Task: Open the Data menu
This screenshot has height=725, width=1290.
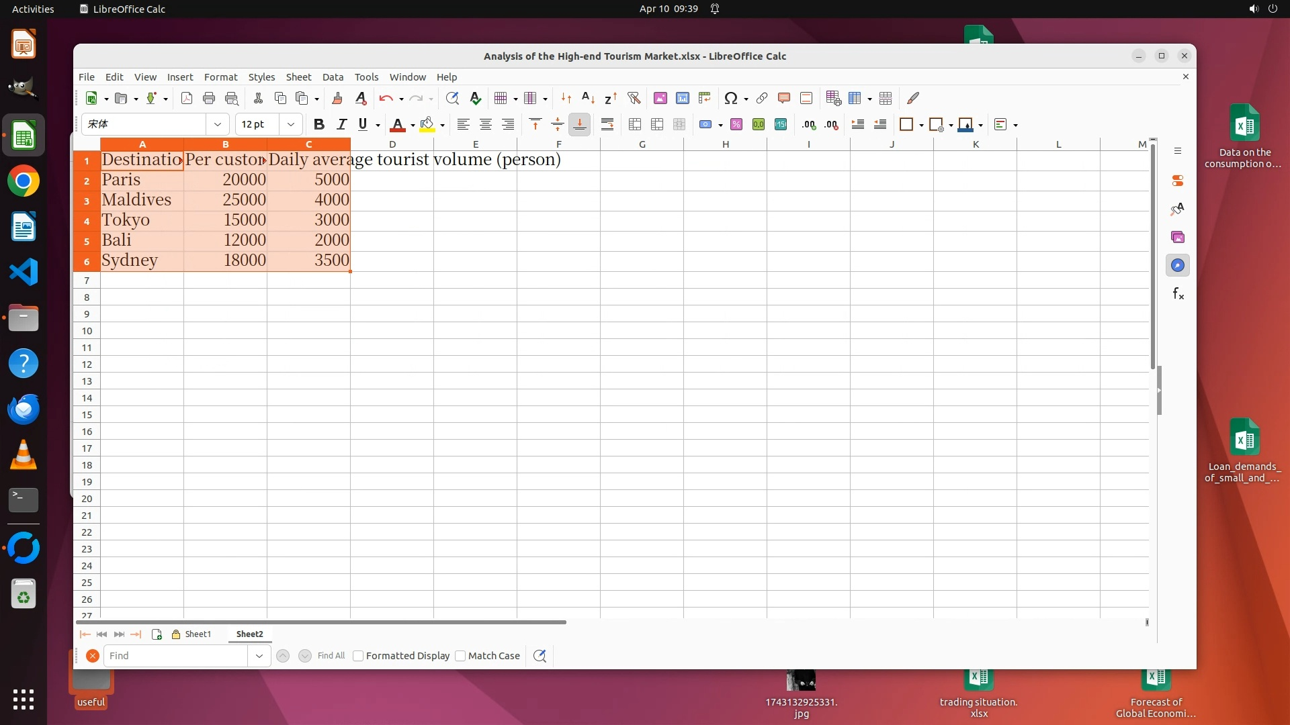Action: click(333, 77)
